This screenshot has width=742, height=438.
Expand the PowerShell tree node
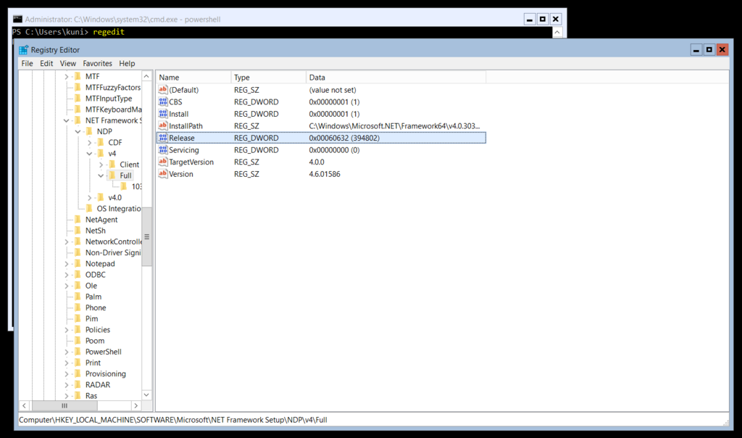[x=66, y=352]
